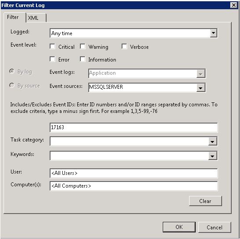Check the Information event level box
240x239 pixels.
82,59
